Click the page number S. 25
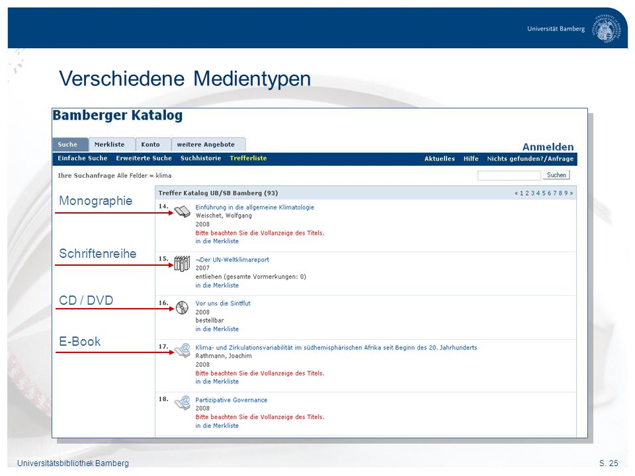This screenshot has height=476, width=635. tap(609, 463)
